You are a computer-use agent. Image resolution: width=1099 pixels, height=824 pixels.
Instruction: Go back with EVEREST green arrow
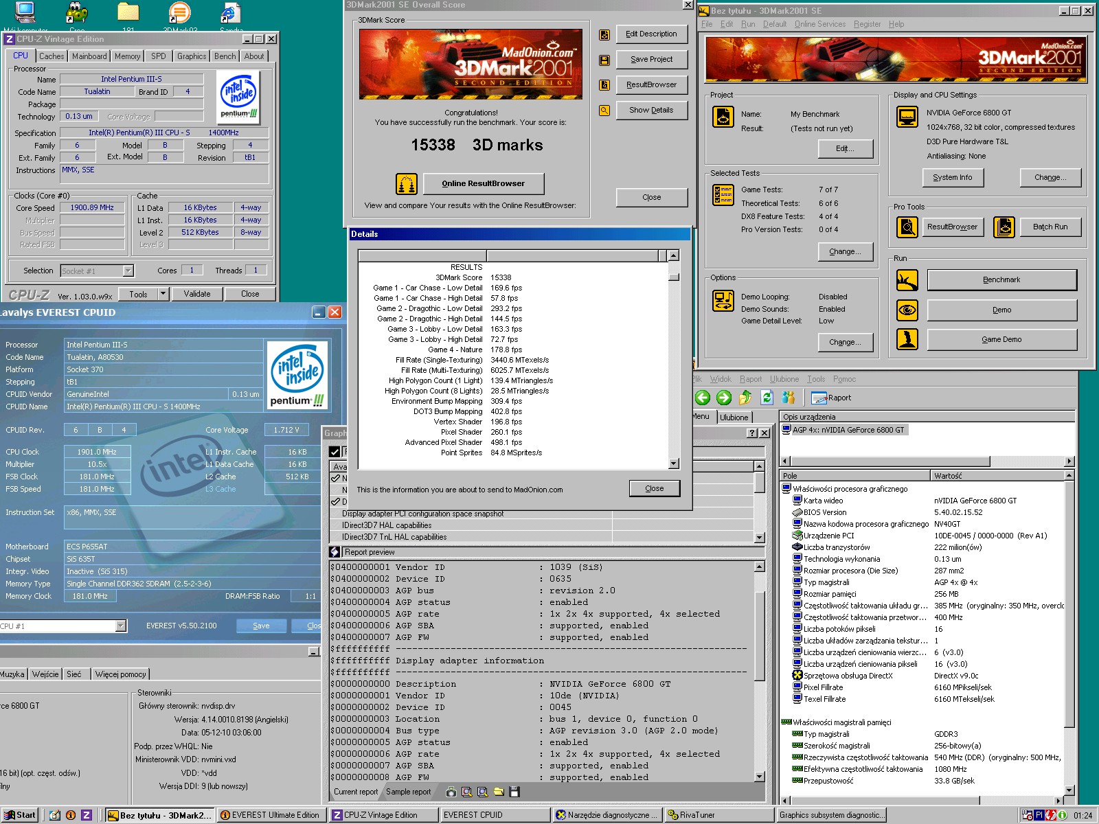(702, 398)
